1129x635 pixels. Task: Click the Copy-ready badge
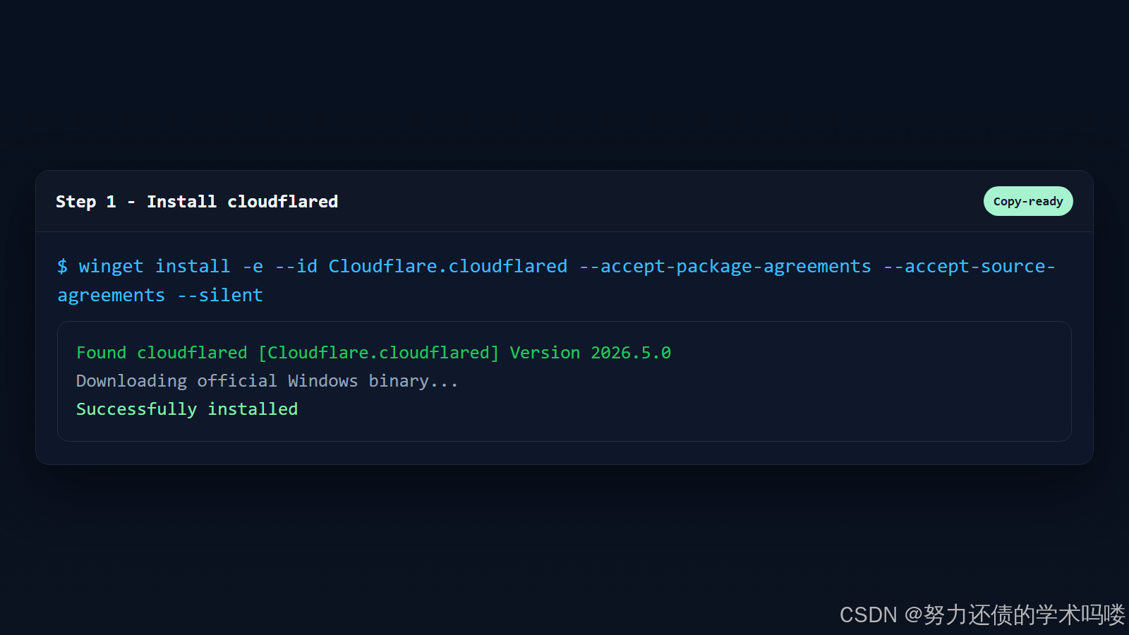1028,201
